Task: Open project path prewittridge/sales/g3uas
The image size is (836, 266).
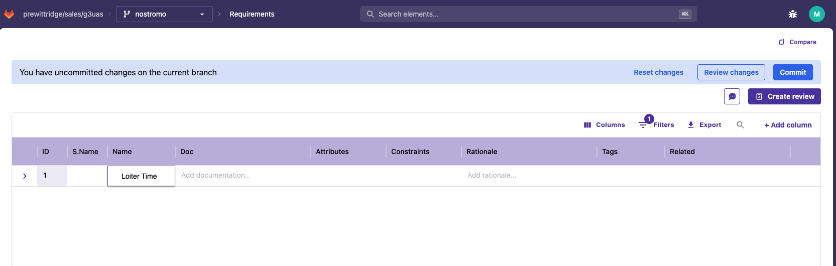Action: 63,14
